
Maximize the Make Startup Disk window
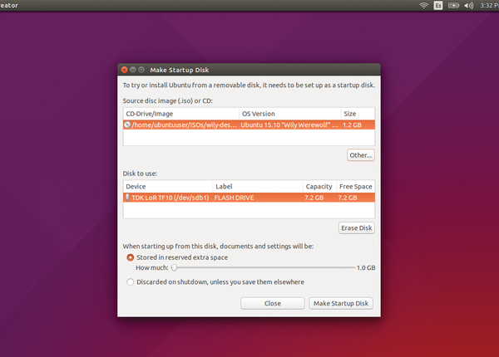click(x=141, y=70)
